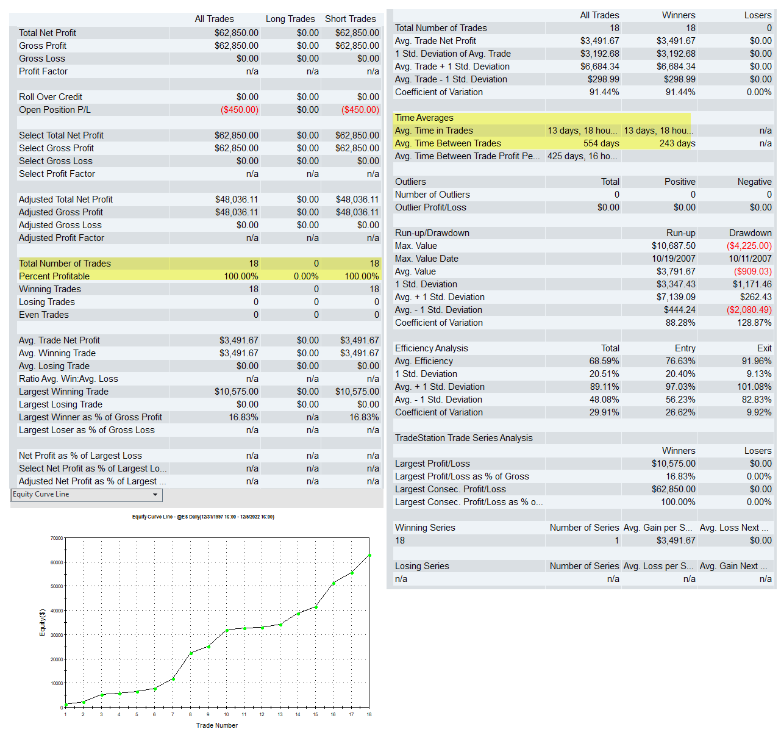Click the Trade Number axis label
The image size is (781, 732).
(x=217, y=725)
